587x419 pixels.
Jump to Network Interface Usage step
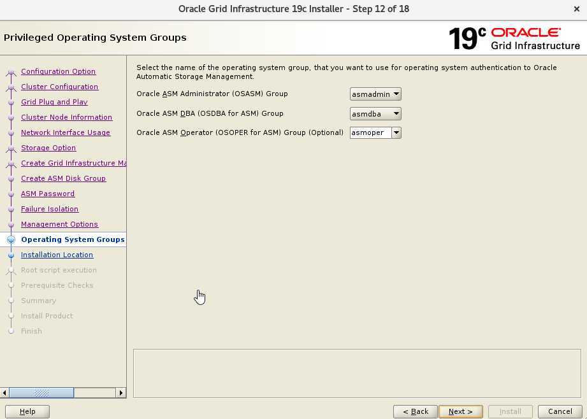[66, 132]
